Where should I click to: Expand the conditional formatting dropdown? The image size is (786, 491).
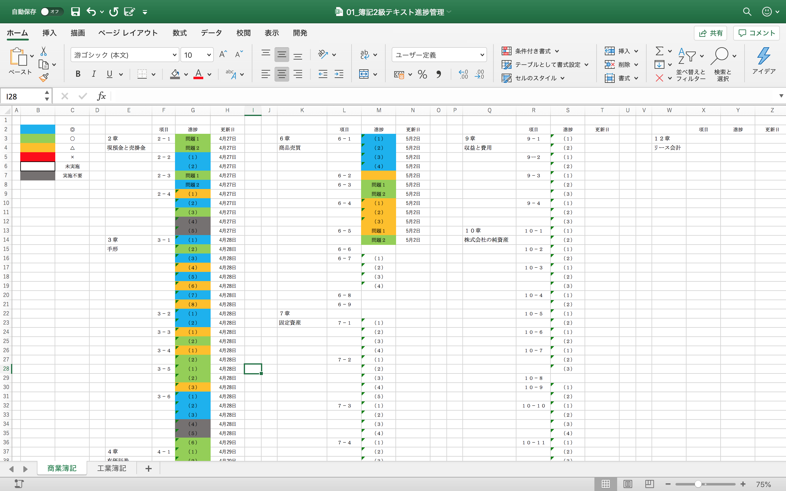coord(557,51)
